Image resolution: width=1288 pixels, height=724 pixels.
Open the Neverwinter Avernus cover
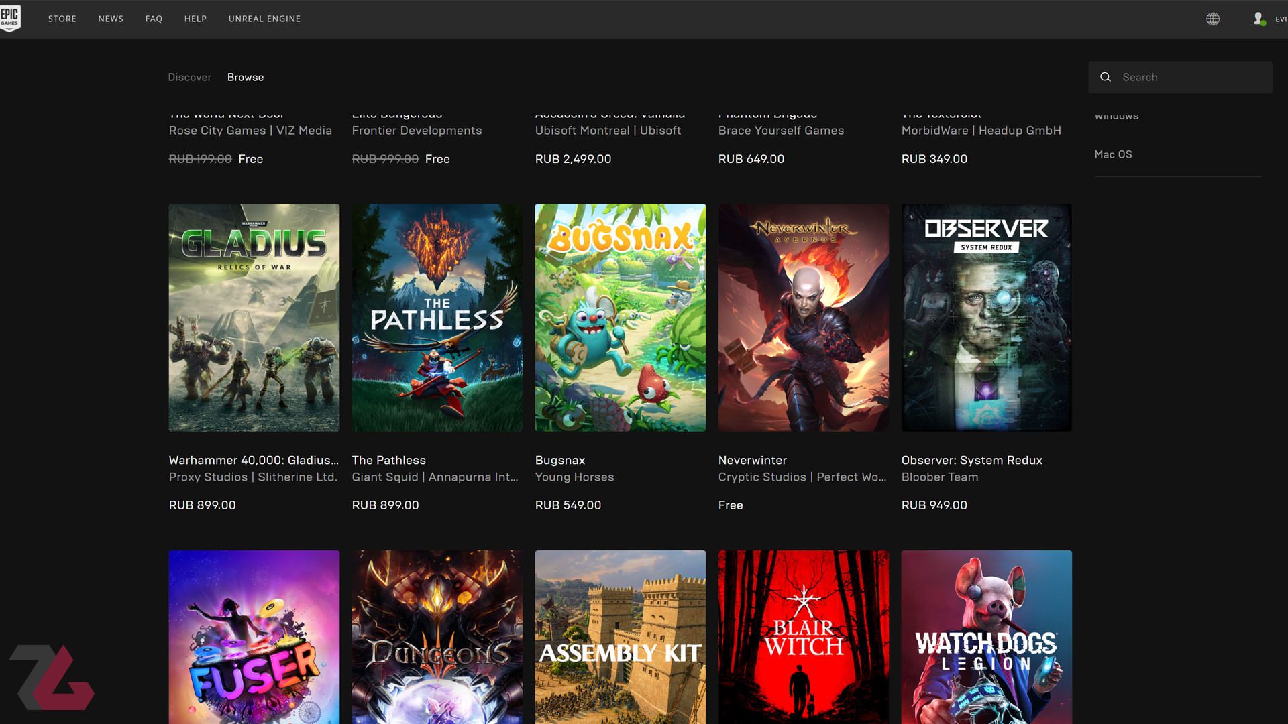tap(804, 318)
